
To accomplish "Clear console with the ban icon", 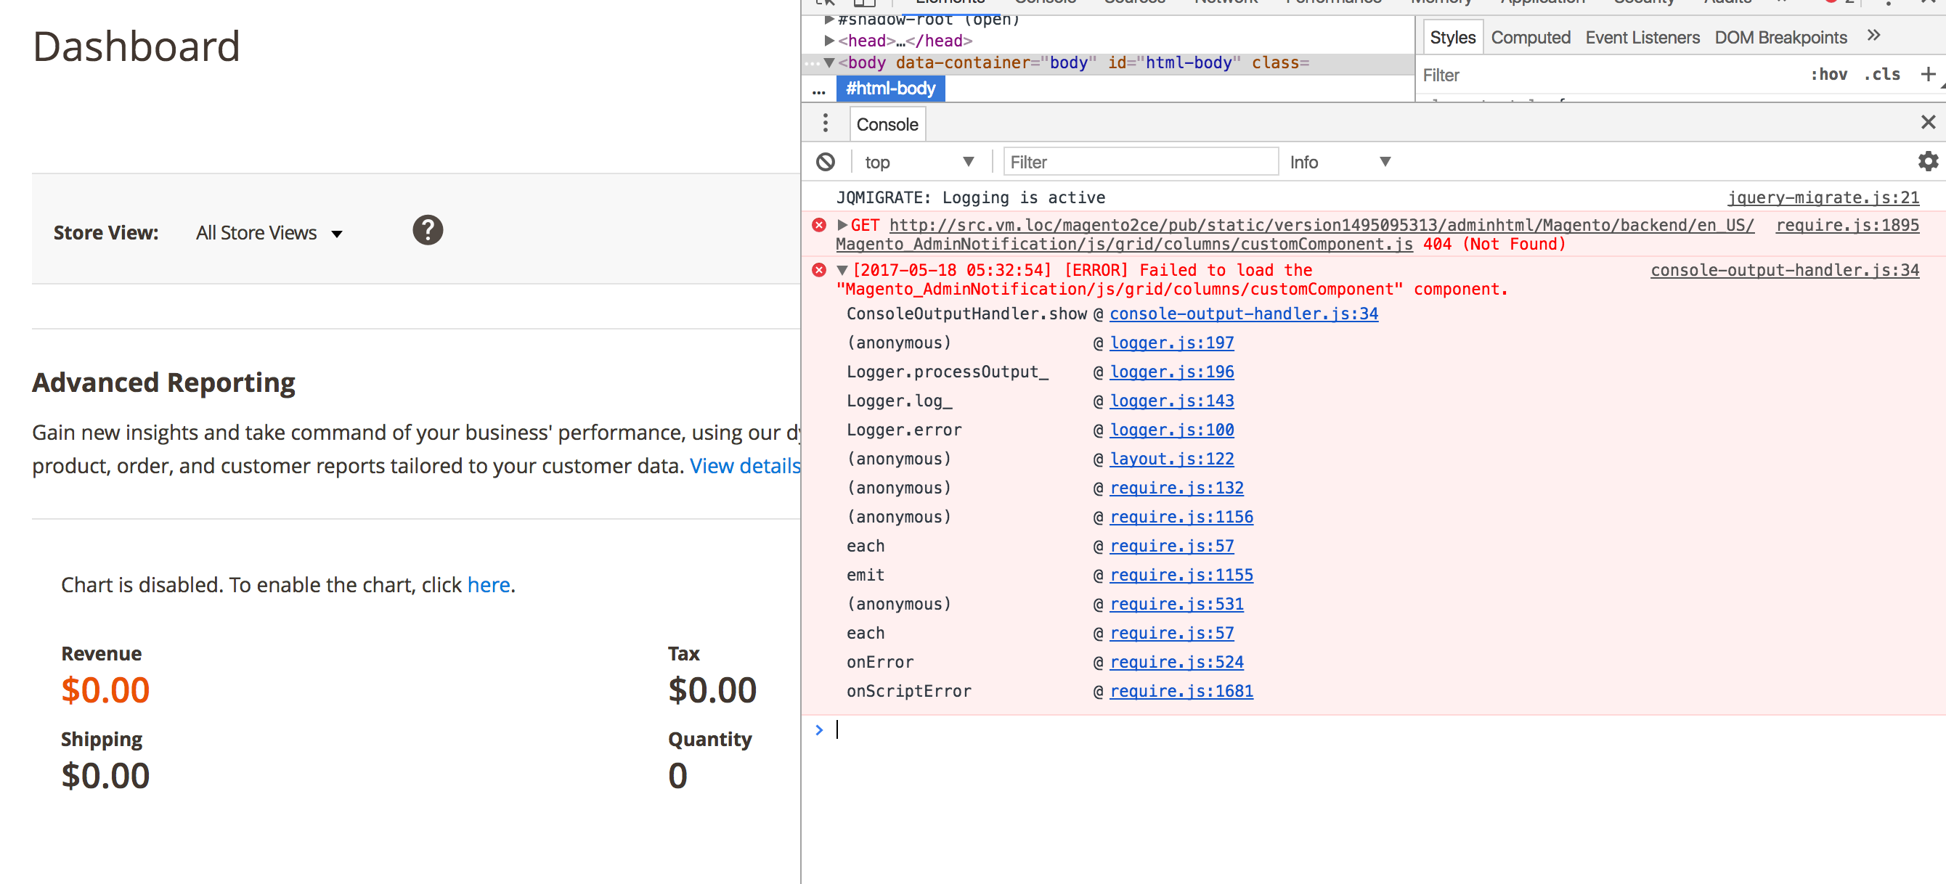I will [826, 162].
